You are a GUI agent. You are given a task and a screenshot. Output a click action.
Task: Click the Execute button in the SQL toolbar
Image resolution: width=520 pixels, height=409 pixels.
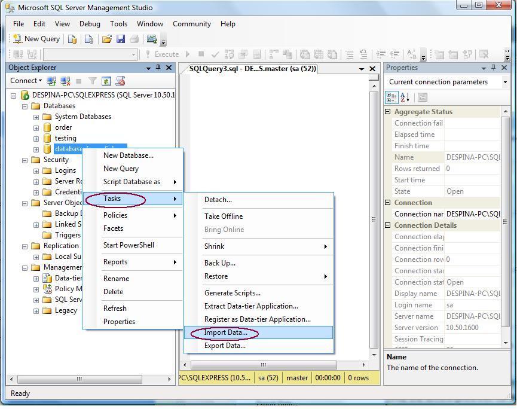click(x=162, y=54)
